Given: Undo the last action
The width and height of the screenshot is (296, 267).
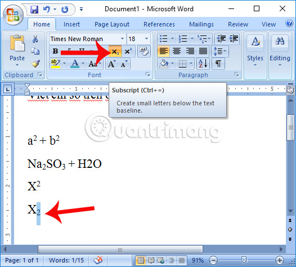Looking at the screenshot, I should (x=47, y=9).
